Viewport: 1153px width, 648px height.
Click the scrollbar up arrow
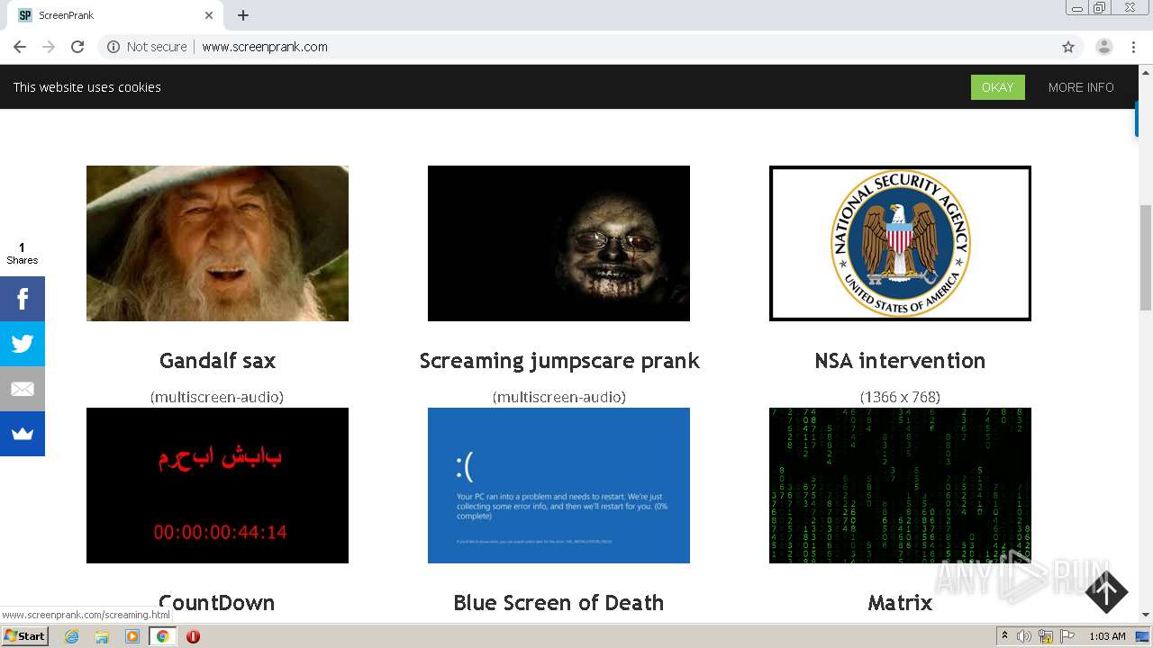tap(1146, 71)
